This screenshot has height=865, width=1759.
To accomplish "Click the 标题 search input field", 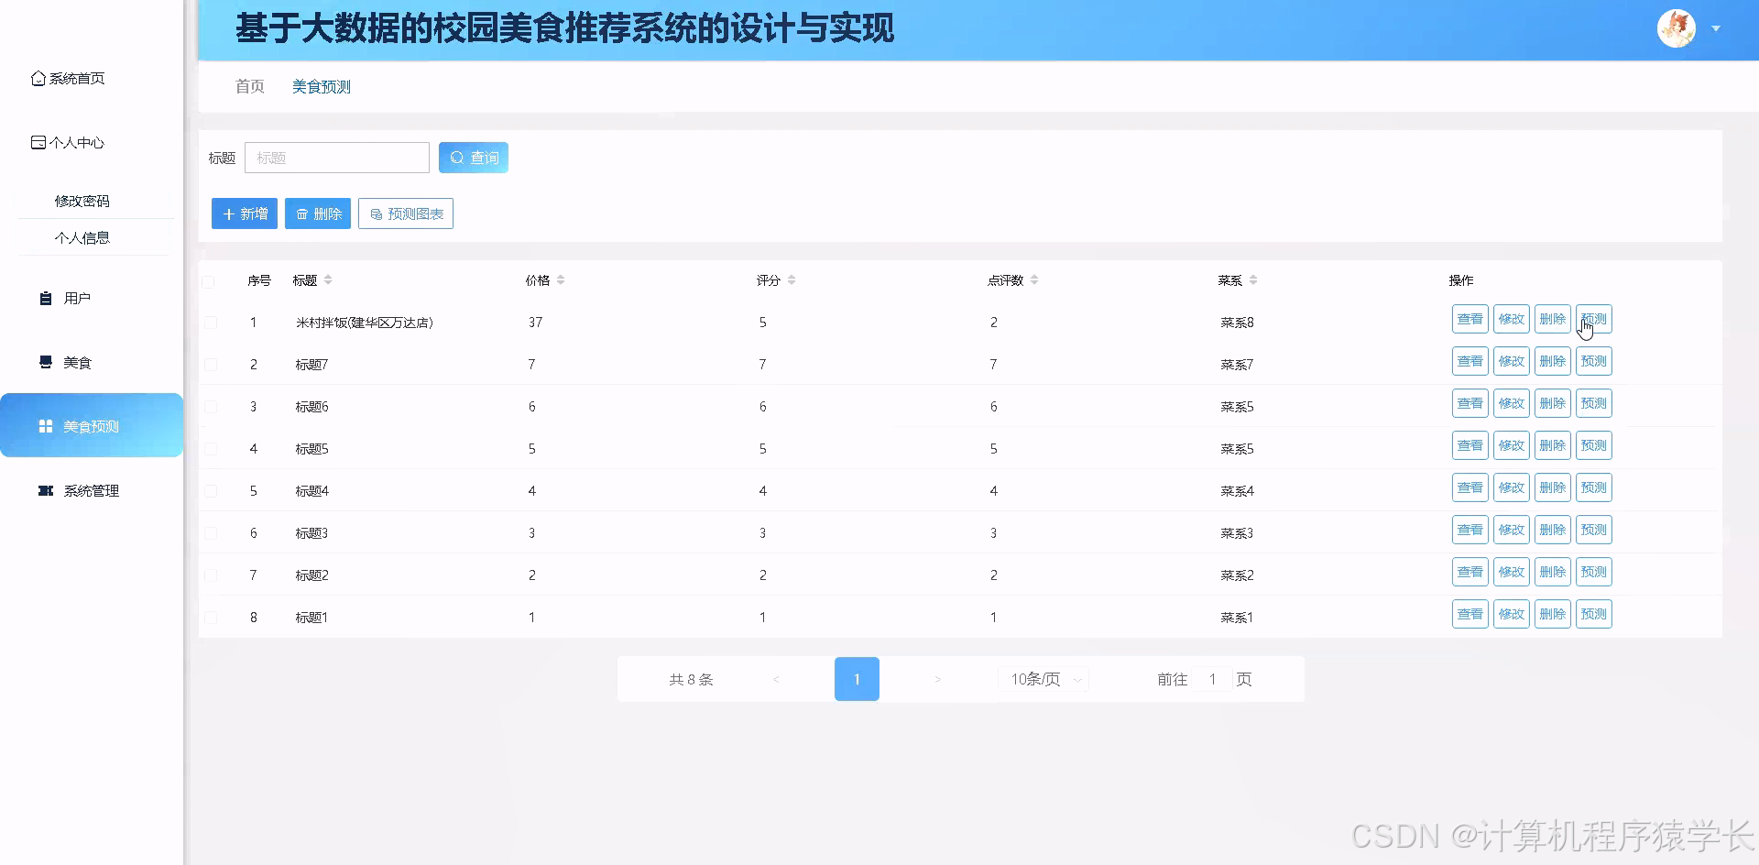I will point(337,157).
